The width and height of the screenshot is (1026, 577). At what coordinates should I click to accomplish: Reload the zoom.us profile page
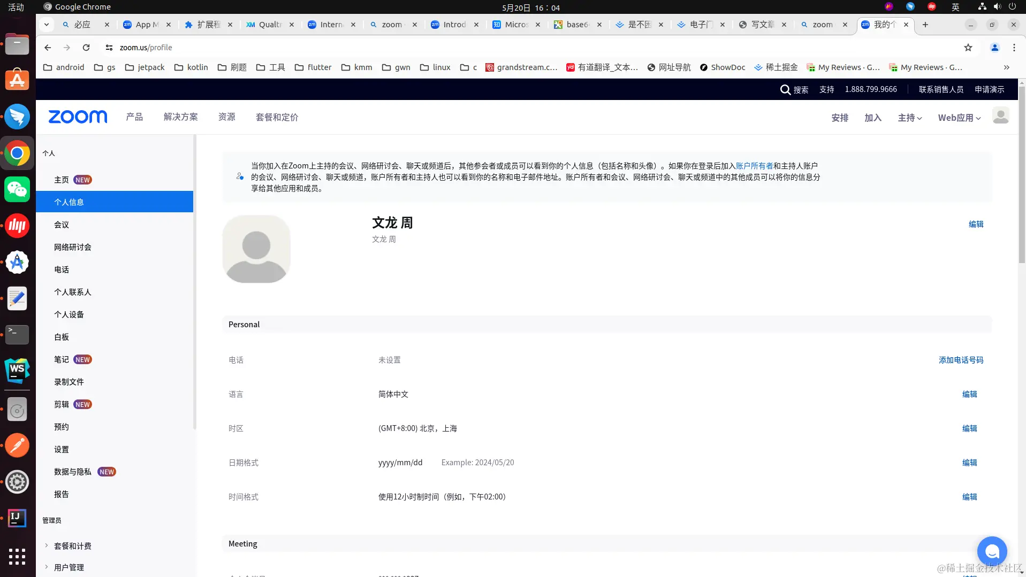pos(86,48)
